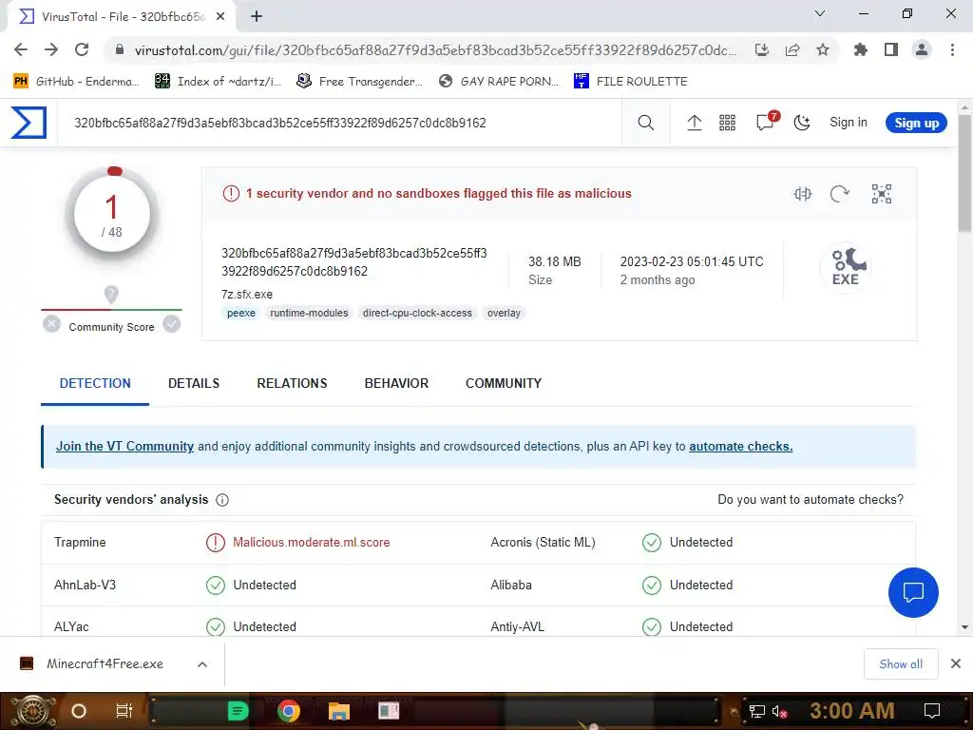
Task: Click the reanalyze file refresh icon
Action: (840, 194)
